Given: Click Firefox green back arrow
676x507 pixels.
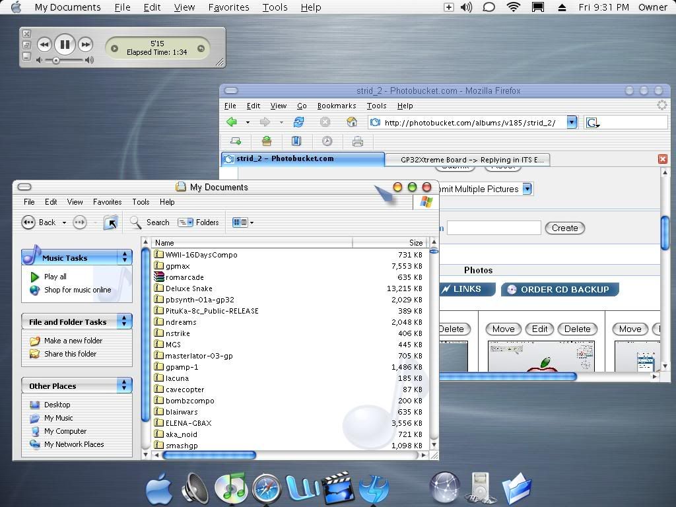Looking at the screenshot, I should (232, 122).
